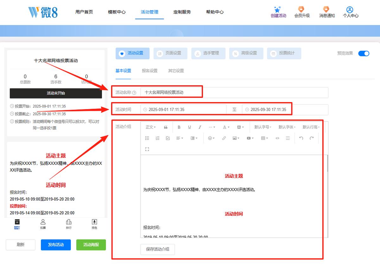The image size is (380, 269).
Task: Expand the indent dropdown
Action: 194,138
